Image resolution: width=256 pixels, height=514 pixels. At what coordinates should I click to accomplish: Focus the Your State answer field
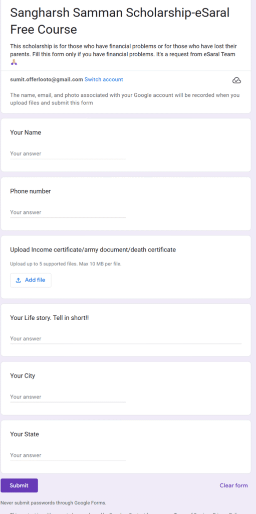pos(68,456)
